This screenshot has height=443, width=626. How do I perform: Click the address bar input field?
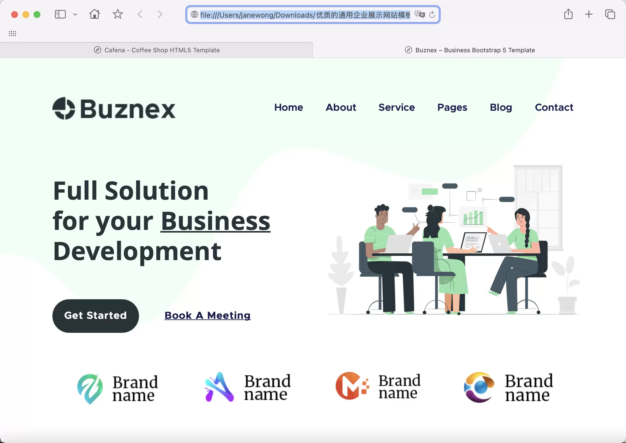click(313, 14)
